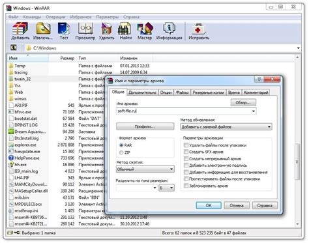Select the tracing folder icon
Image resolution: width=309 pixels, height=243 pixels.
pos(11,72)
